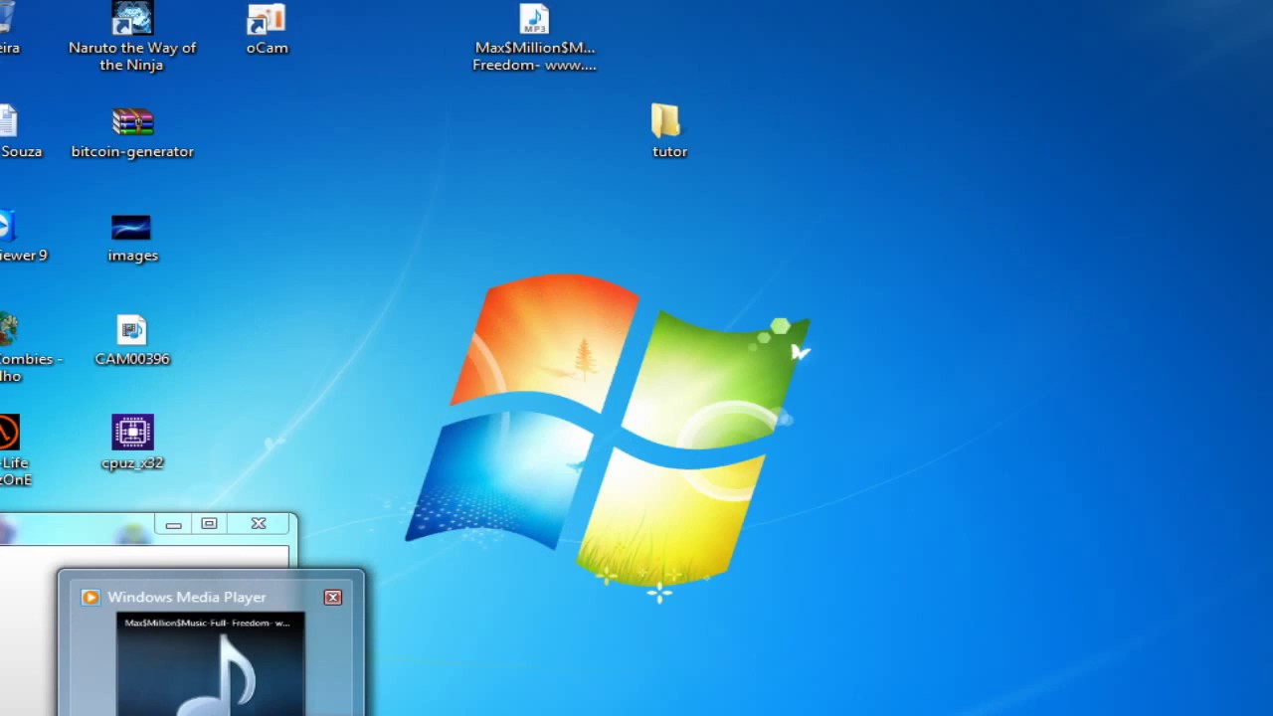
Task: Minimize the window behind the Media Player preview
Action: pyautogui.click(x=173, y=524)
